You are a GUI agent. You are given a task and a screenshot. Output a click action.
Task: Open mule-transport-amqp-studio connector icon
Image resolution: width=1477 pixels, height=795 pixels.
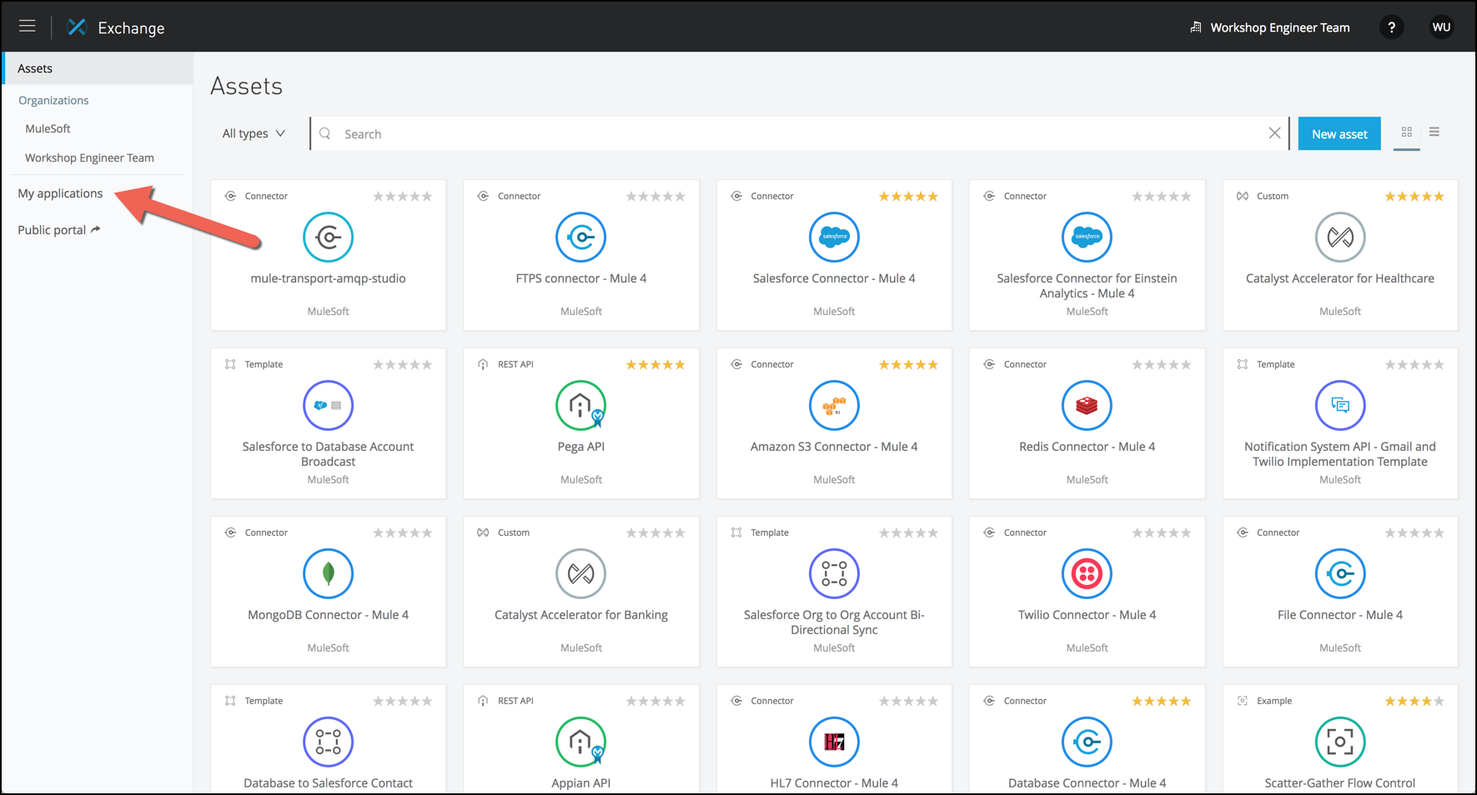point(328,237)
